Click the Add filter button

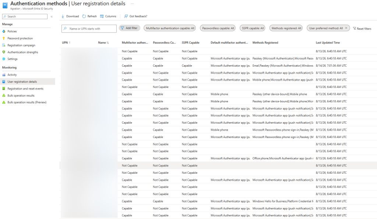click(130, 28)
